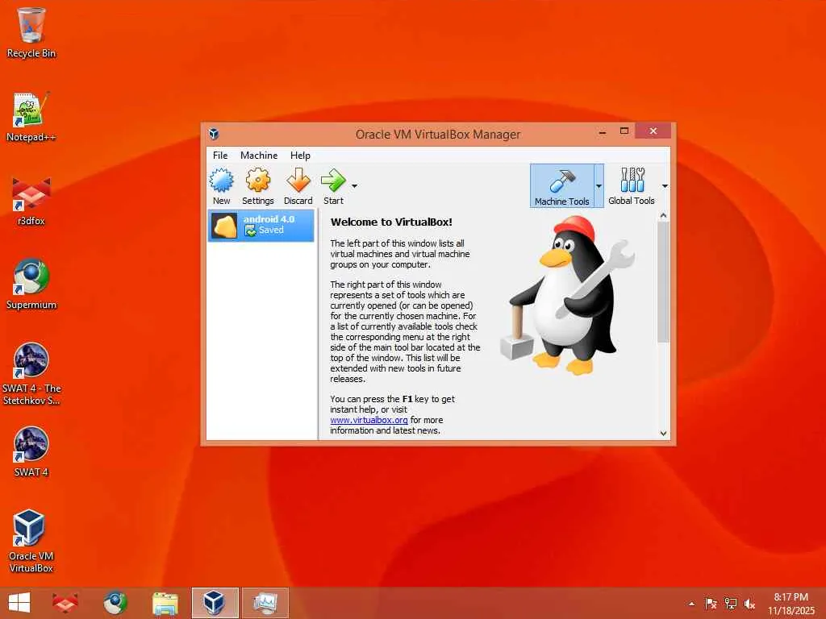Viewport: 826px width, 619px height.
Task: Select the Notepad++ desktop shortcut
Action: tap(31, 117)
